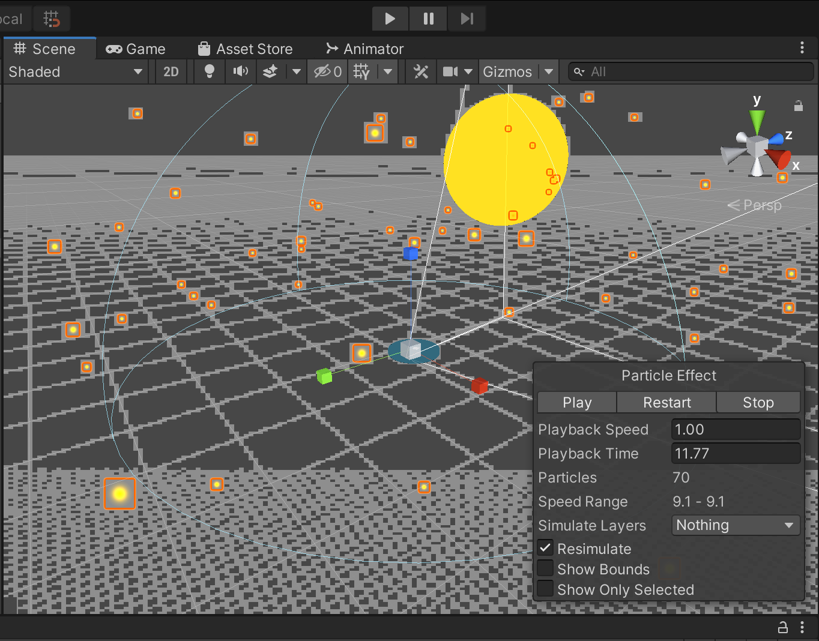Toggle scene lighting with the bulb icon
This screenshot has width=819, height=641.
coord(210,72)
